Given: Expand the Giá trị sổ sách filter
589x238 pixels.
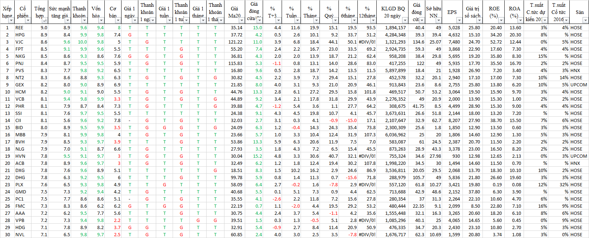Looking at the screenshot, I should 479,20.
